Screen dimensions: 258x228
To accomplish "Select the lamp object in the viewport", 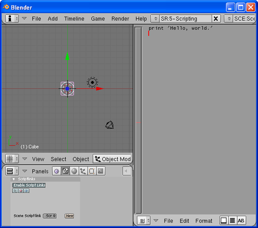I will [92, 83].
